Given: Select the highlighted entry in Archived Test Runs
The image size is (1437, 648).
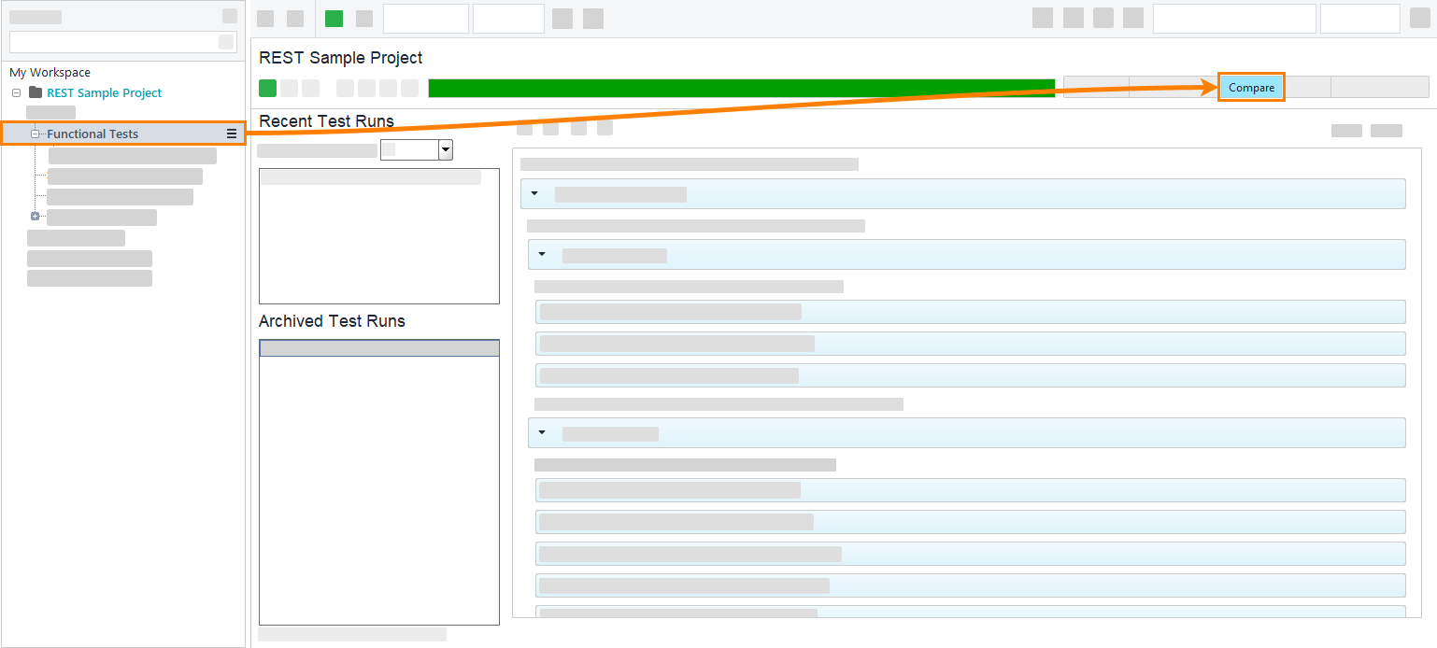Looking at the screenshot, I should (x=378, y=346).
